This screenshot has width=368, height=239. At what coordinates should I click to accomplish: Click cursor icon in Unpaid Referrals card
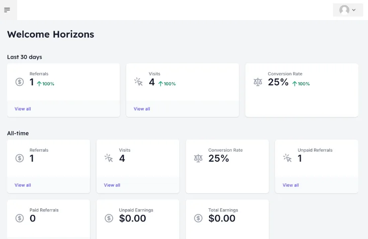pos(288,158)
